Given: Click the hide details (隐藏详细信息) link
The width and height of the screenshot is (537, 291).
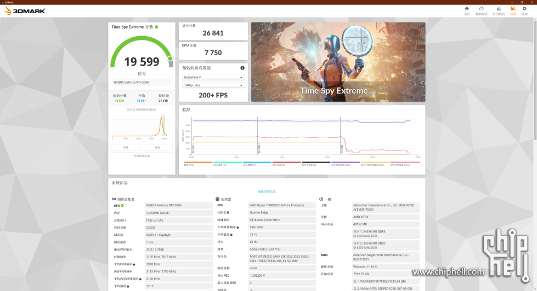Looking at the screenshot, I should click(267, 191).
